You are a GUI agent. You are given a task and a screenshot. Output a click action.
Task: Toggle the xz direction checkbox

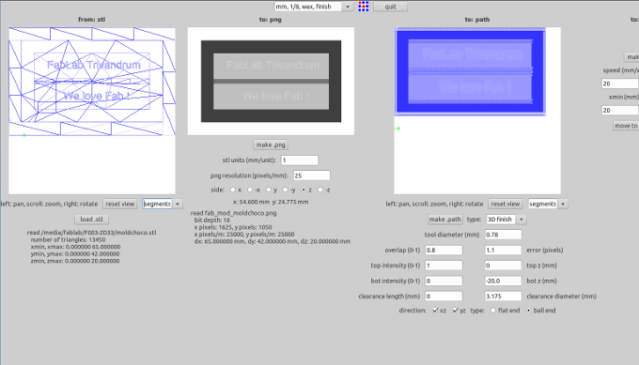[x=435, y=311]
